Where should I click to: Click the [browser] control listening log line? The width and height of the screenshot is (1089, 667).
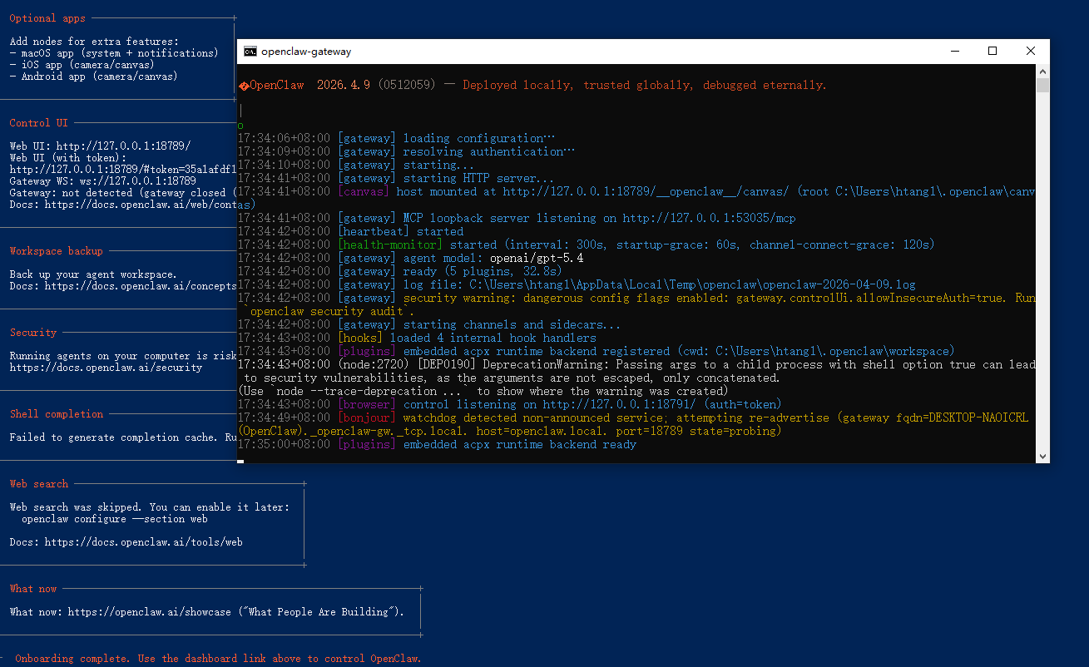pyautogui.click(x=510, y=404)
